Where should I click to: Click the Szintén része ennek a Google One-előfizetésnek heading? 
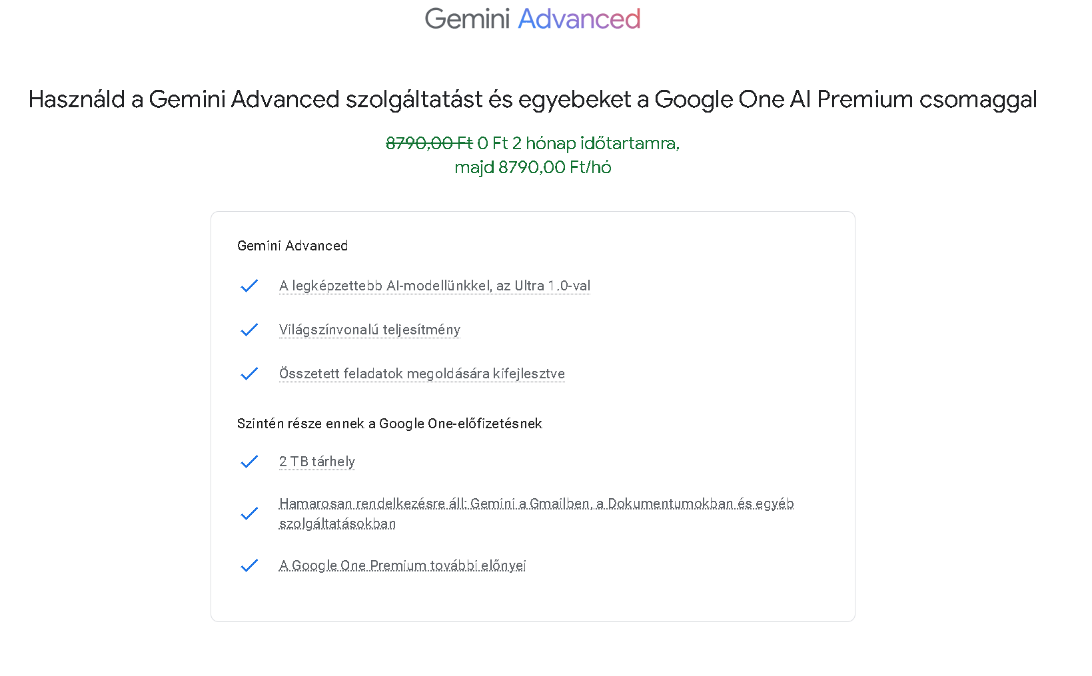[x=389, y=424]
